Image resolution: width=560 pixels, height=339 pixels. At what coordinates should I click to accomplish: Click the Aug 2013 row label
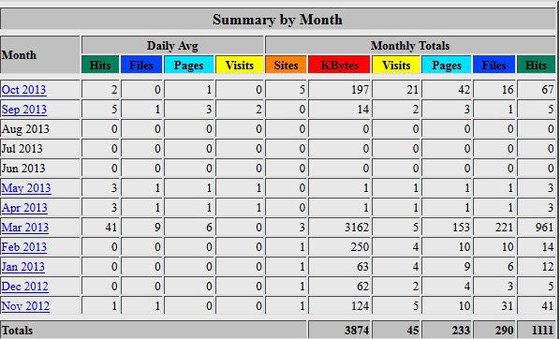(25, 129)
